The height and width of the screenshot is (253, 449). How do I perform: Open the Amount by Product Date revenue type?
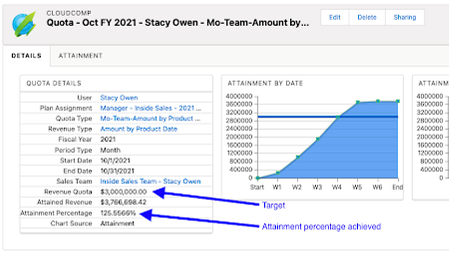[139, 129]
